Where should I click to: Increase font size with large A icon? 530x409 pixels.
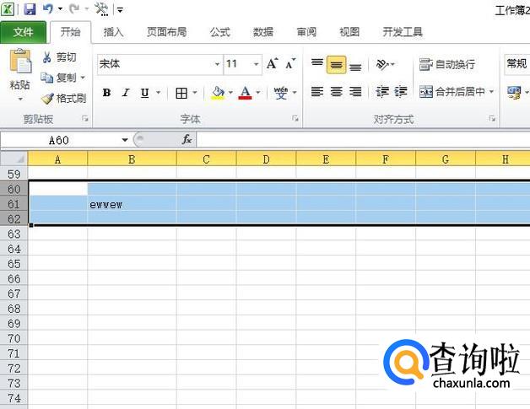pyautogui.click(x=272, y=63)
